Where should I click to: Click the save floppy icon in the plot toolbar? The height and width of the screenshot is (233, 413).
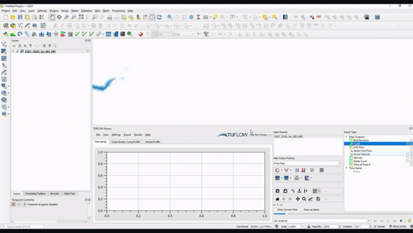point(318,199)
